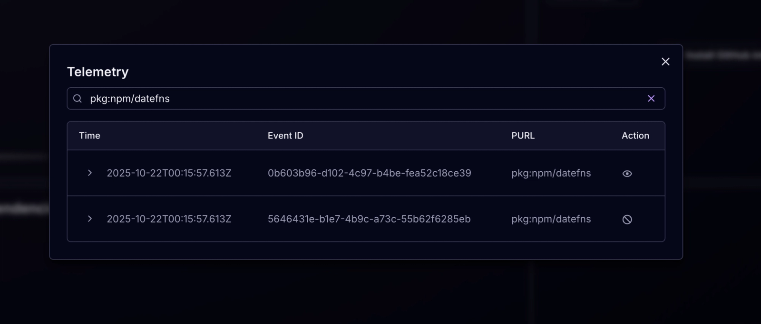Viewport: 761px width, 324px height.
Task: Select the PURL column header
Action: click(522, 136)
